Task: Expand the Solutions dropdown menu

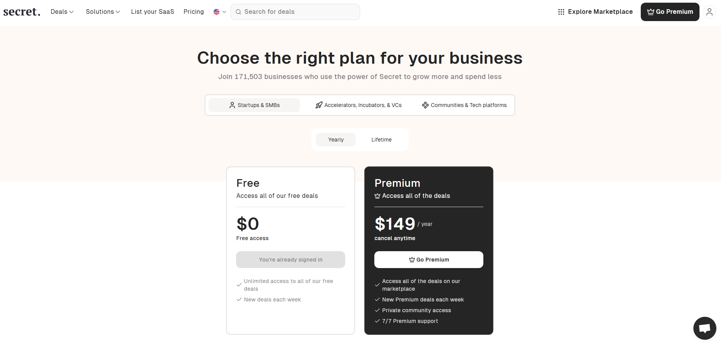Action: pos(103,12)
